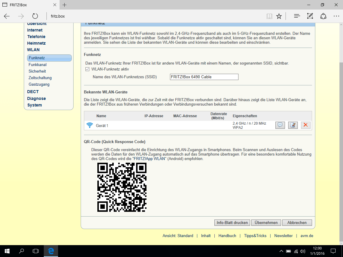Open Windows Start menu
343x257 pixels.
click(x=7, y=251)
